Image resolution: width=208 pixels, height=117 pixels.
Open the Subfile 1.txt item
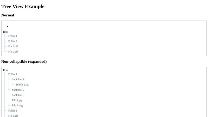coord(22,84)
